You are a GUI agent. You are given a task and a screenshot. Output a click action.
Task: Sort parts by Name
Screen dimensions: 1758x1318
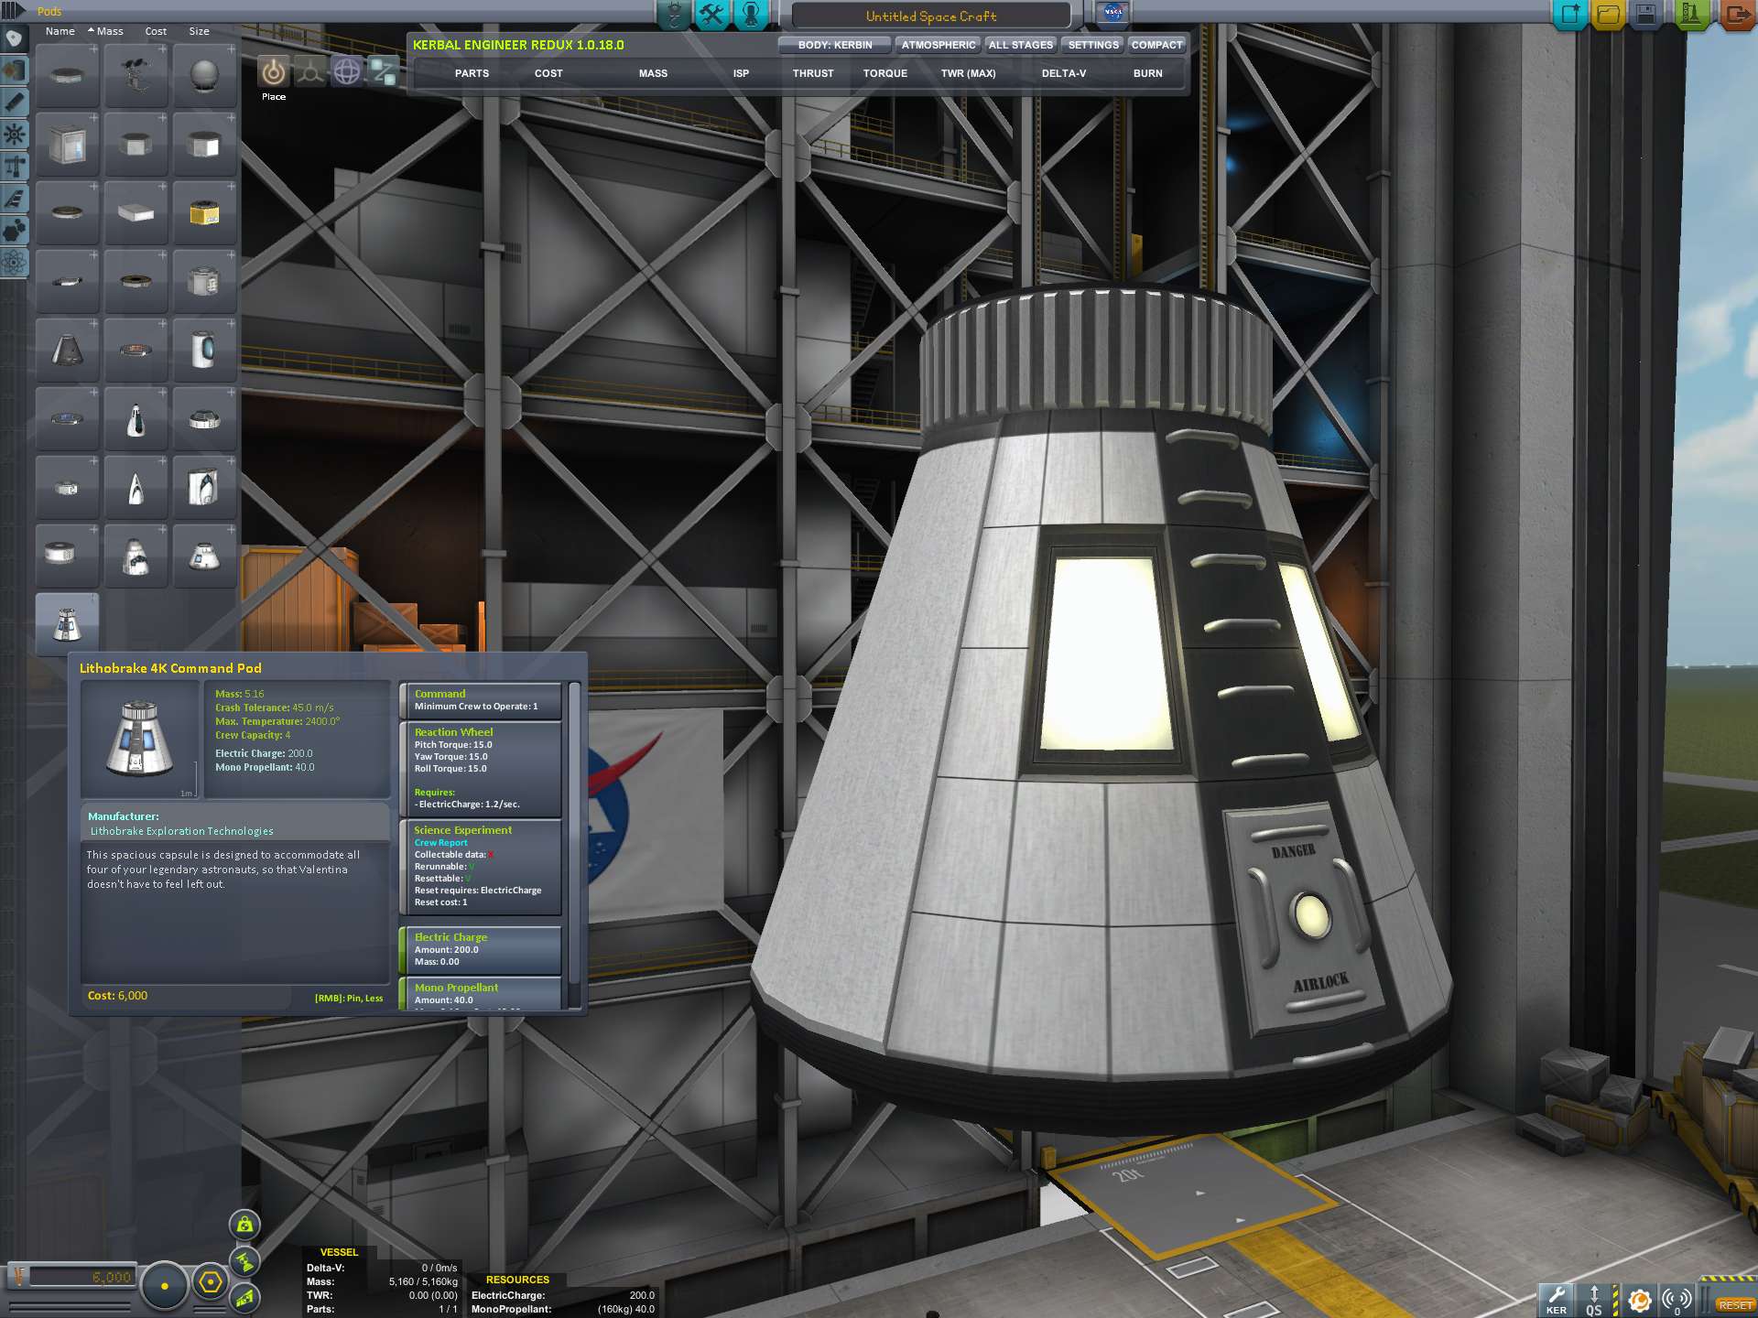click(x=60, y=31)
